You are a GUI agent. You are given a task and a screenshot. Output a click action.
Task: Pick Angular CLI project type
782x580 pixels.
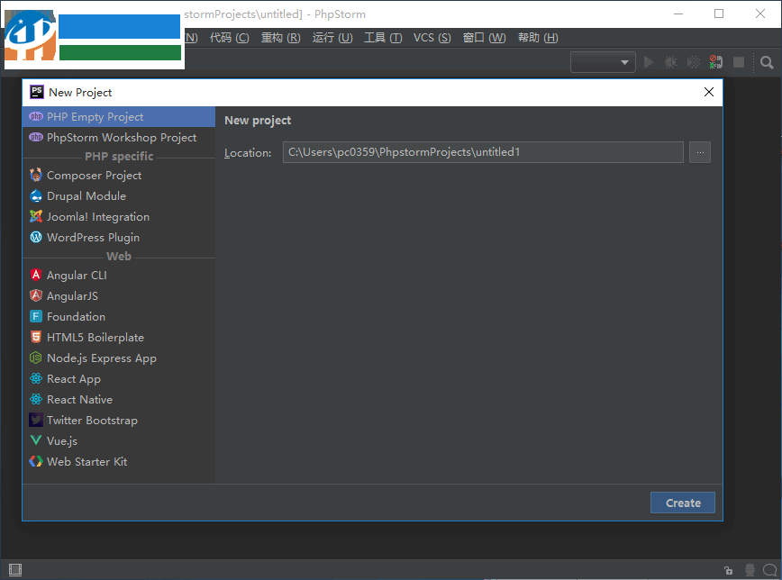point(119,275)
